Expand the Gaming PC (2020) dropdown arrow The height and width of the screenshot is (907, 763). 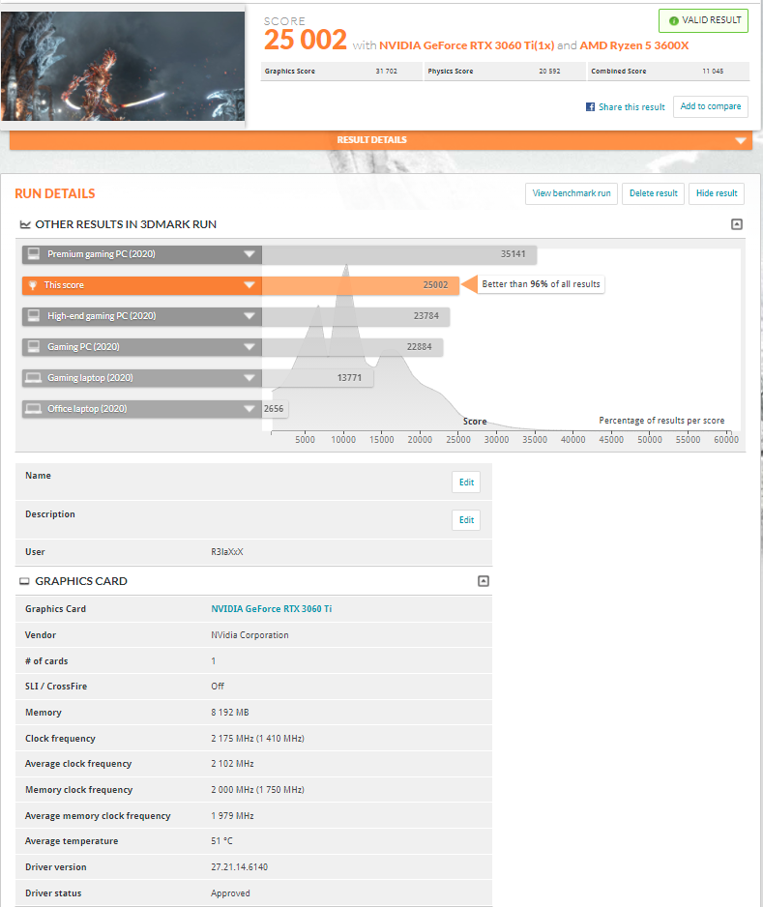point(249,346)
